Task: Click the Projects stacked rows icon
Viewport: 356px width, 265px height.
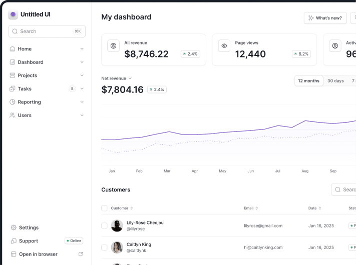Action: click(x=13, y=75)
